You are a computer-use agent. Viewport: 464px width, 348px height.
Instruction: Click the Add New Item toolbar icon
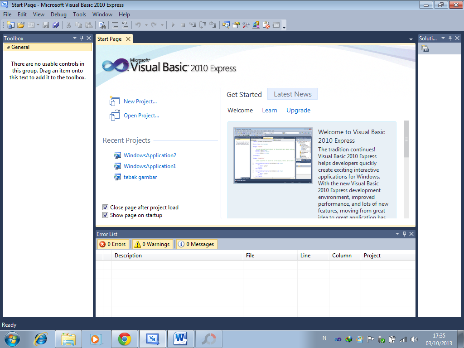(x=31, y=25)
